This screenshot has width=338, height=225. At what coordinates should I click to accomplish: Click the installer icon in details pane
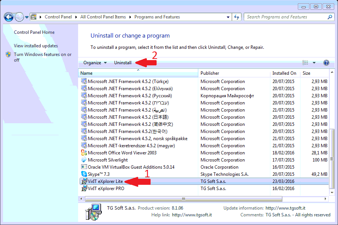[x=94, y=212]
